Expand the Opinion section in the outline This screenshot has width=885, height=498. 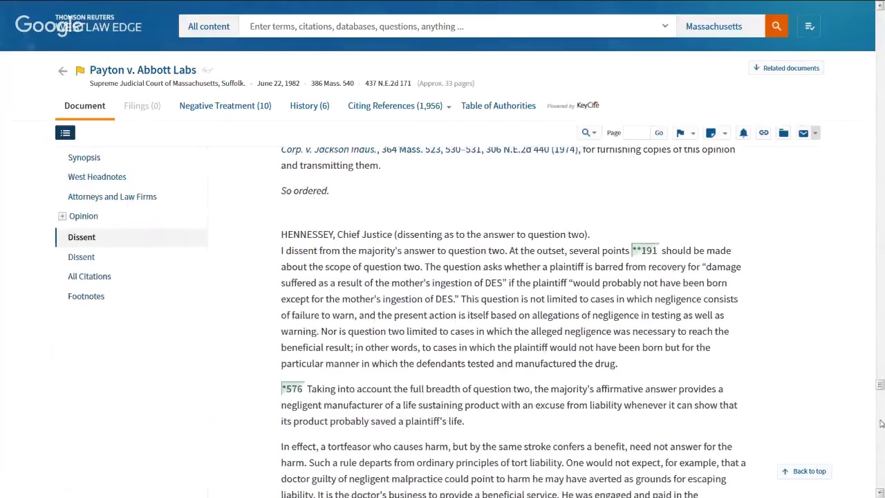[x=62, y=216]
